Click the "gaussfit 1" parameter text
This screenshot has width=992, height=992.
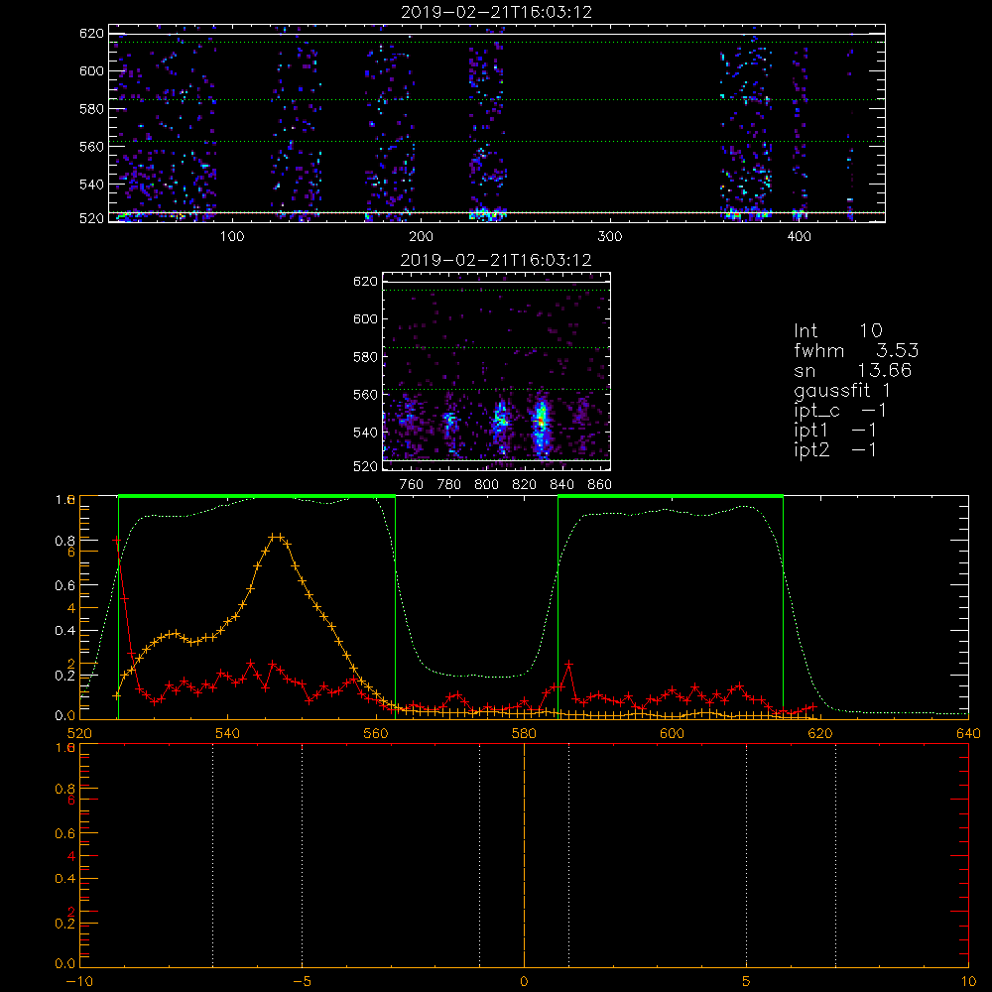point(842,390)
